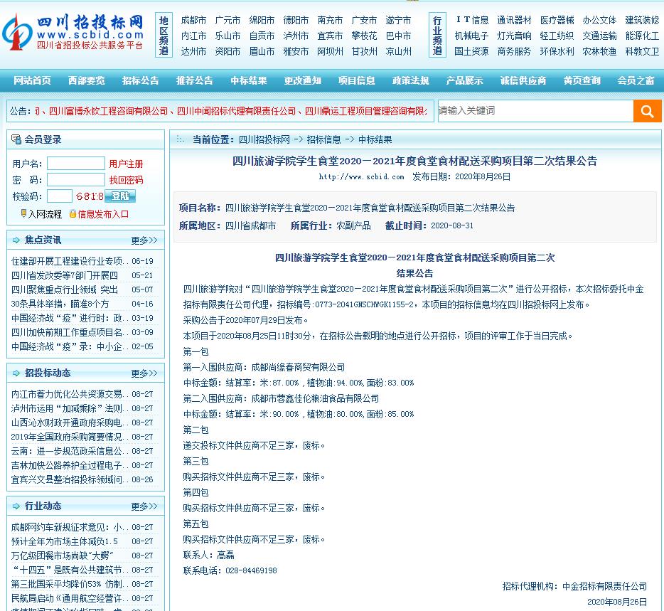Open news 万亿级团餐市场尚缺"大鳄"
The height and width of the screenshot is (611, 664).
tap(63, 556)
